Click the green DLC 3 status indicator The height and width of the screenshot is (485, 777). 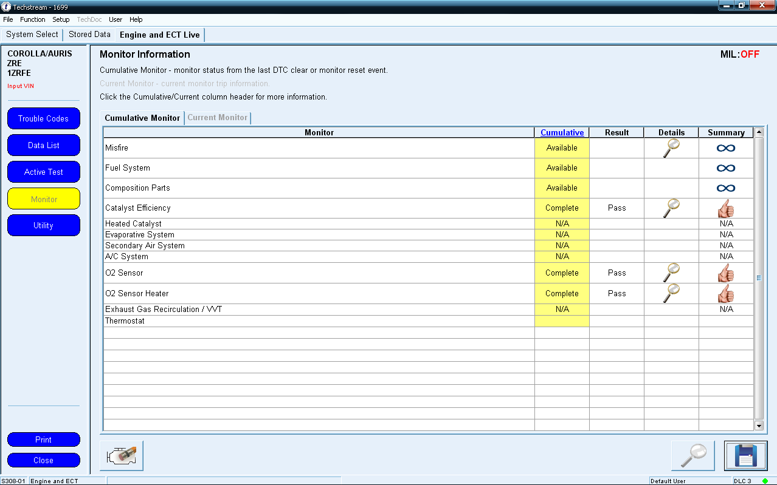(765, 481)
